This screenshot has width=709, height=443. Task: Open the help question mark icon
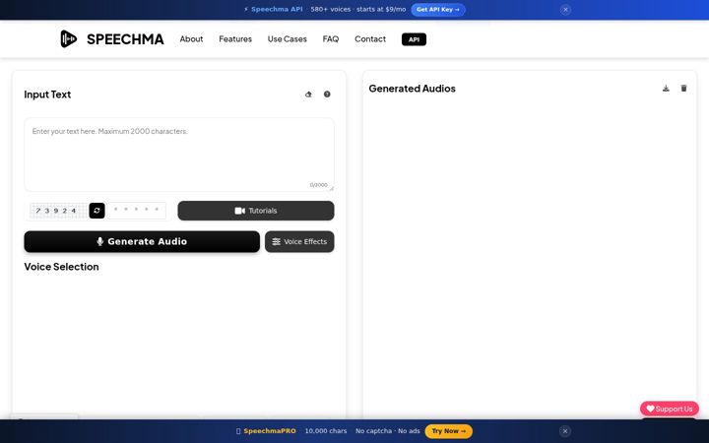[327, 95]
